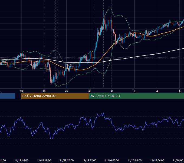Click the NY 22:00-07:00 JST session bar
184x163 pixels.
tap(136, 96)
